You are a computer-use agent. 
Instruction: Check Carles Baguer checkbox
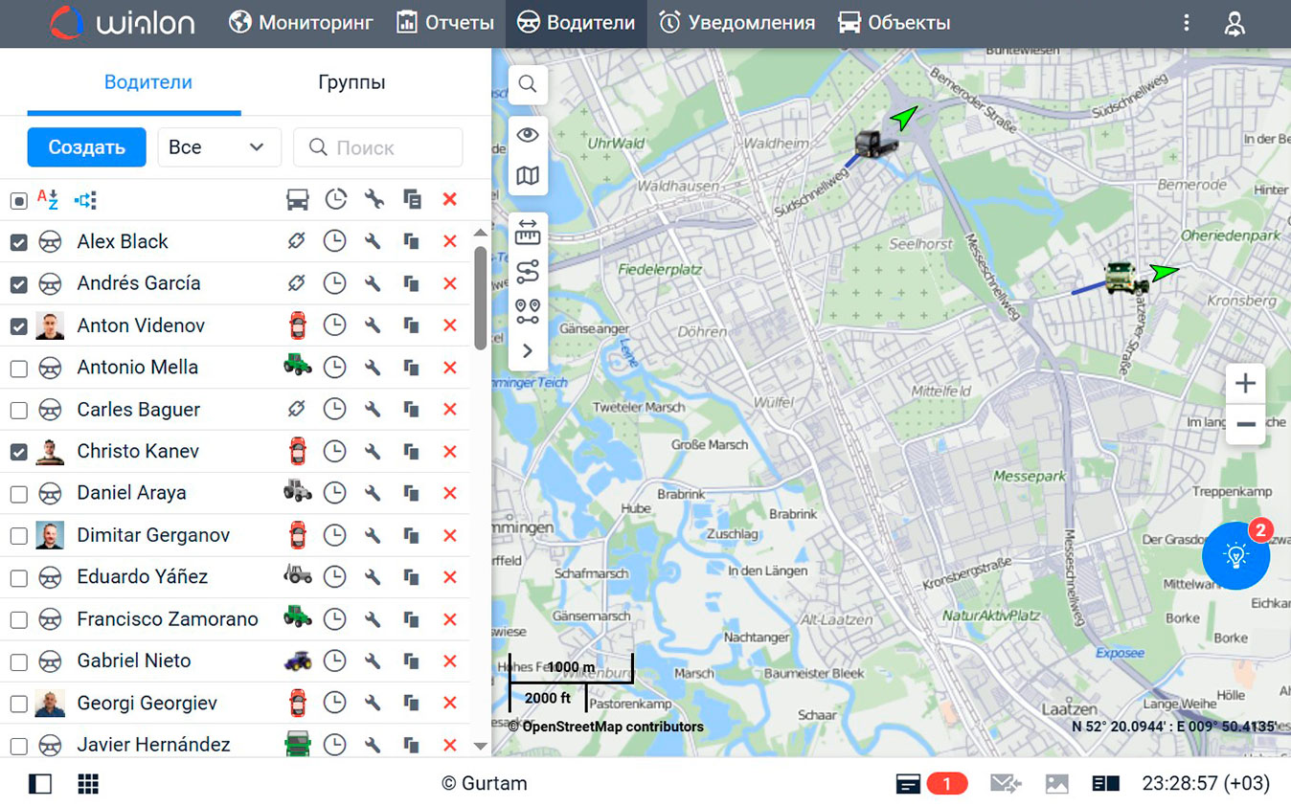tap(18, 411)
